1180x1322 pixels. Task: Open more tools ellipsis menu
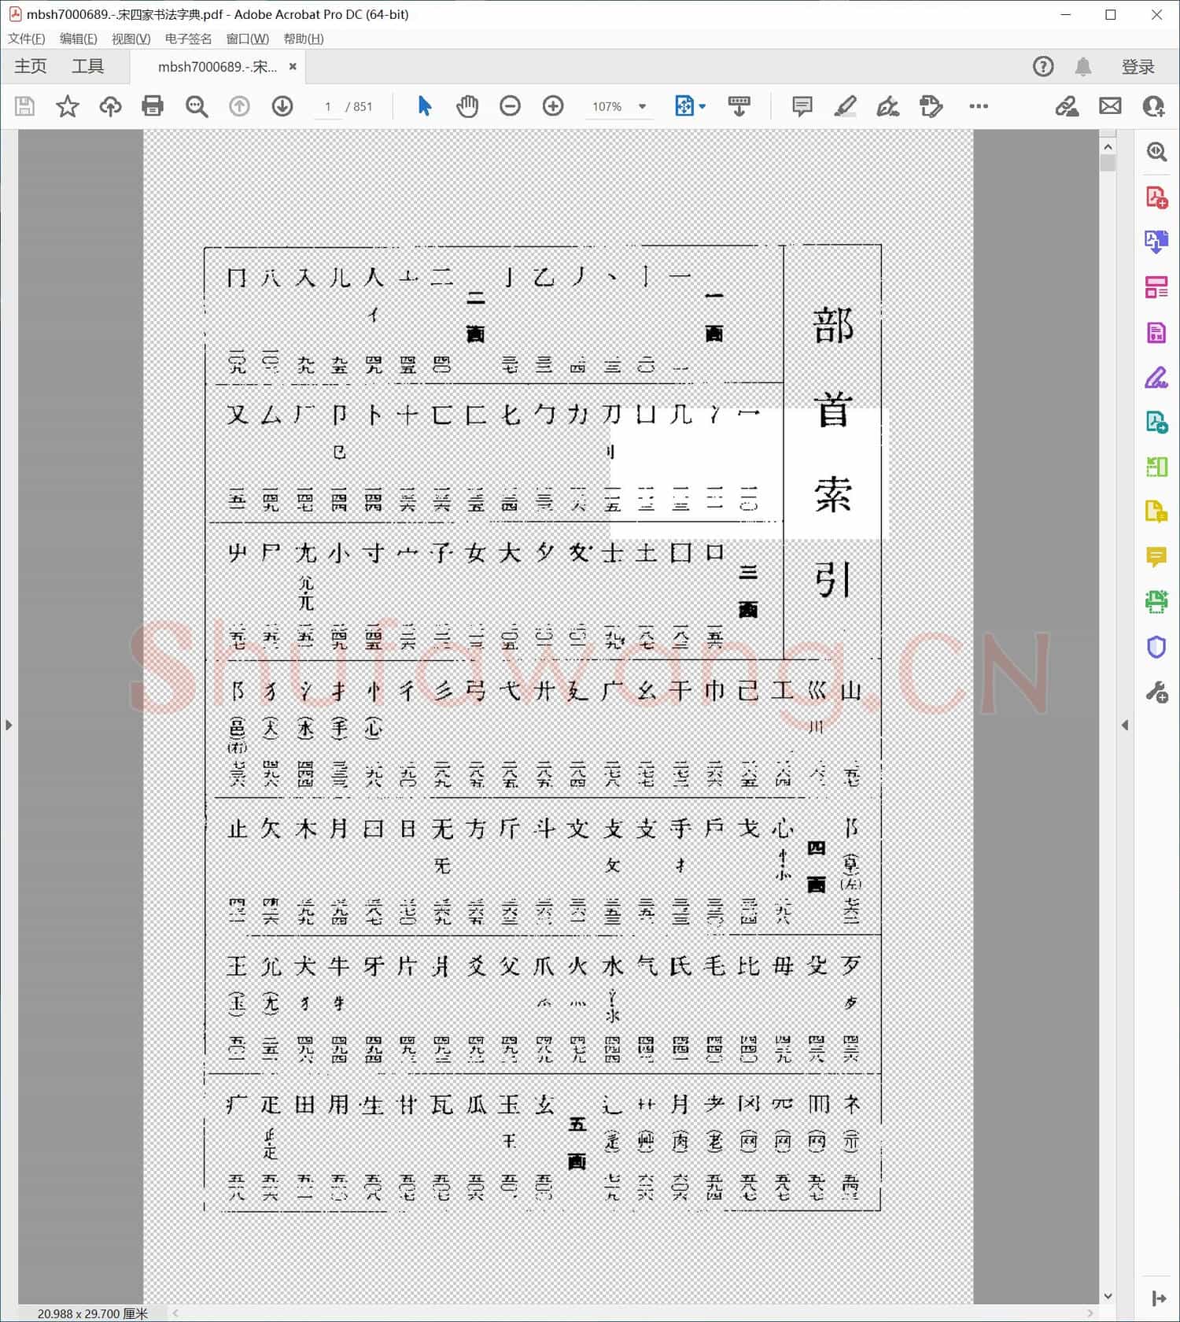pyautogui.click(x=979, y=106)
